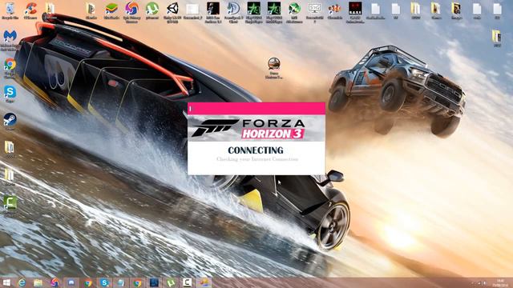
Task: Open the folder icon just below Steam
Action: 10,150
